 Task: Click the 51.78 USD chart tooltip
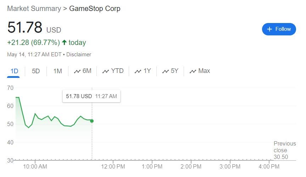[x=91, y=96]
